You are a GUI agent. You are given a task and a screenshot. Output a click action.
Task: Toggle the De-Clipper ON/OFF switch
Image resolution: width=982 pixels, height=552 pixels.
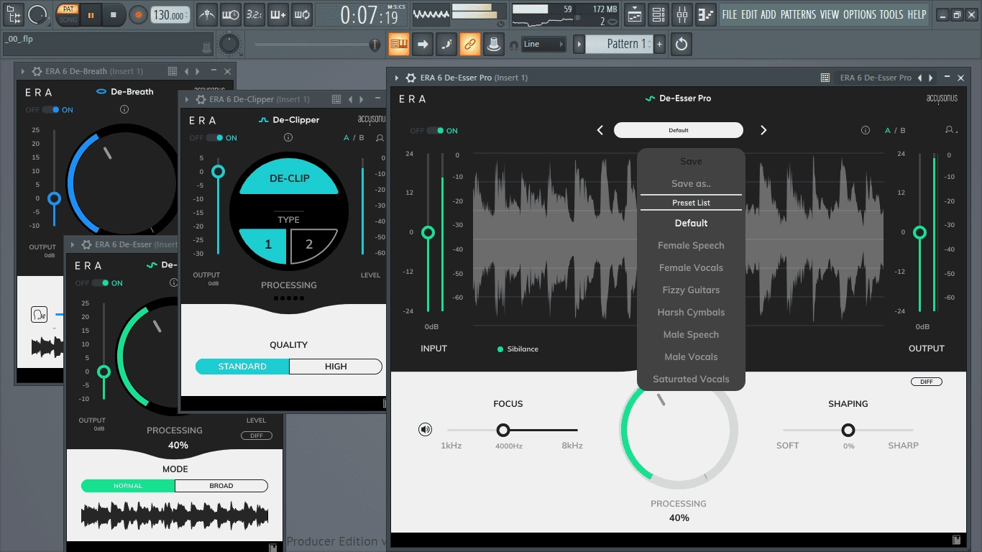(x=214, y=138)
